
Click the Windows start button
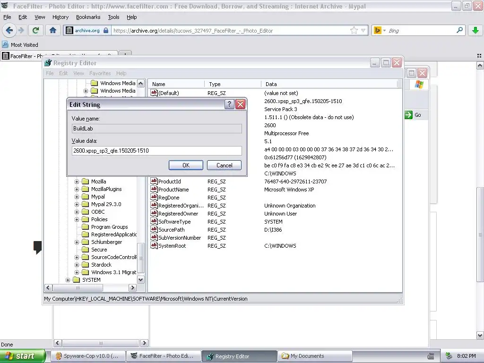click(22, 356)
